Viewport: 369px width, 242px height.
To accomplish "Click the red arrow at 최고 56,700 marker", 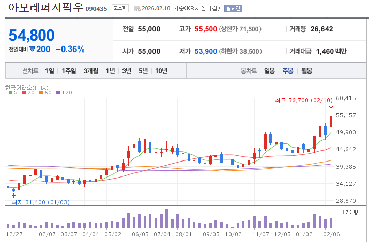I will tap(331, 106).
